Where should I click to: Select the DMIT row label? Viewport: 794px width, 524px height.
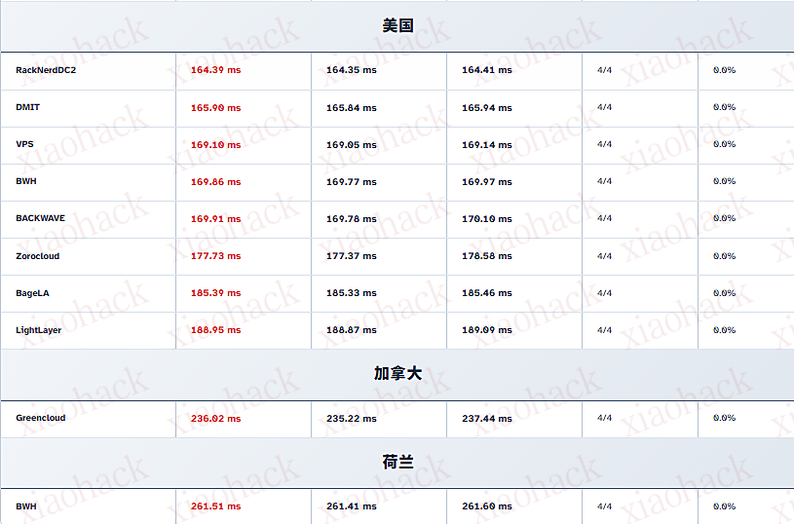(28, 107)
